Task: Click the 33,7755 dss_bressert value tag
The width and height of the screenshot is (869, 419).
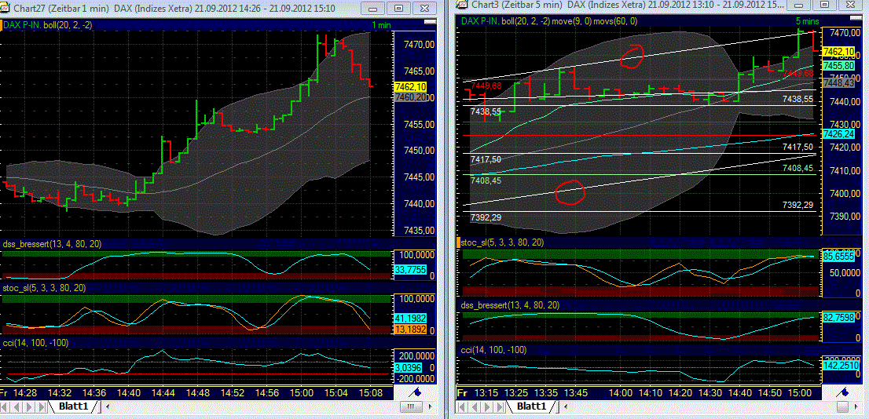Action: (x=410, y=270)
